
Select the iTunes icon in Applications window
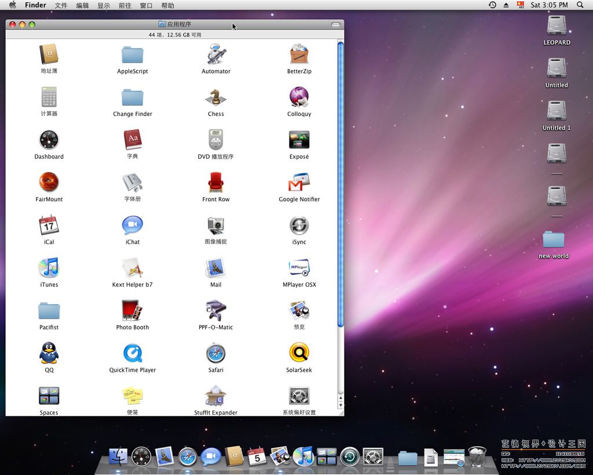(x=49, y=267)
